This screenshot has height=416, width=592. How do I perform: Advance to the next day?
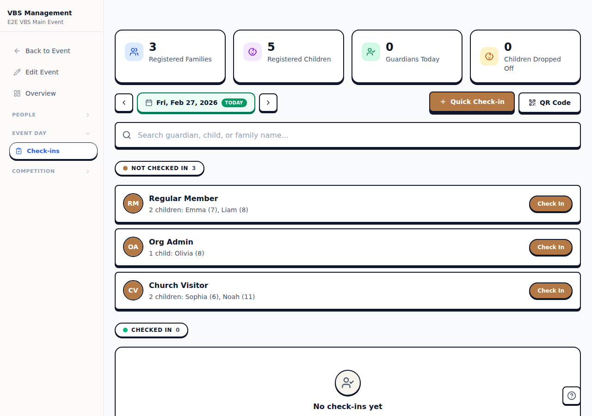click(x=268, y=103)
